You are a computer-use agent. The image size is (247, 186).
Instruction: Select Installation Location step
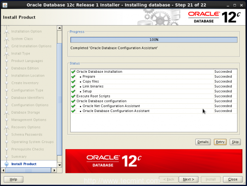[28, 76]
